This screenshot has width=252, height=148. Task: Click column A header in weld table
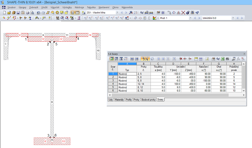click(127, 64)
